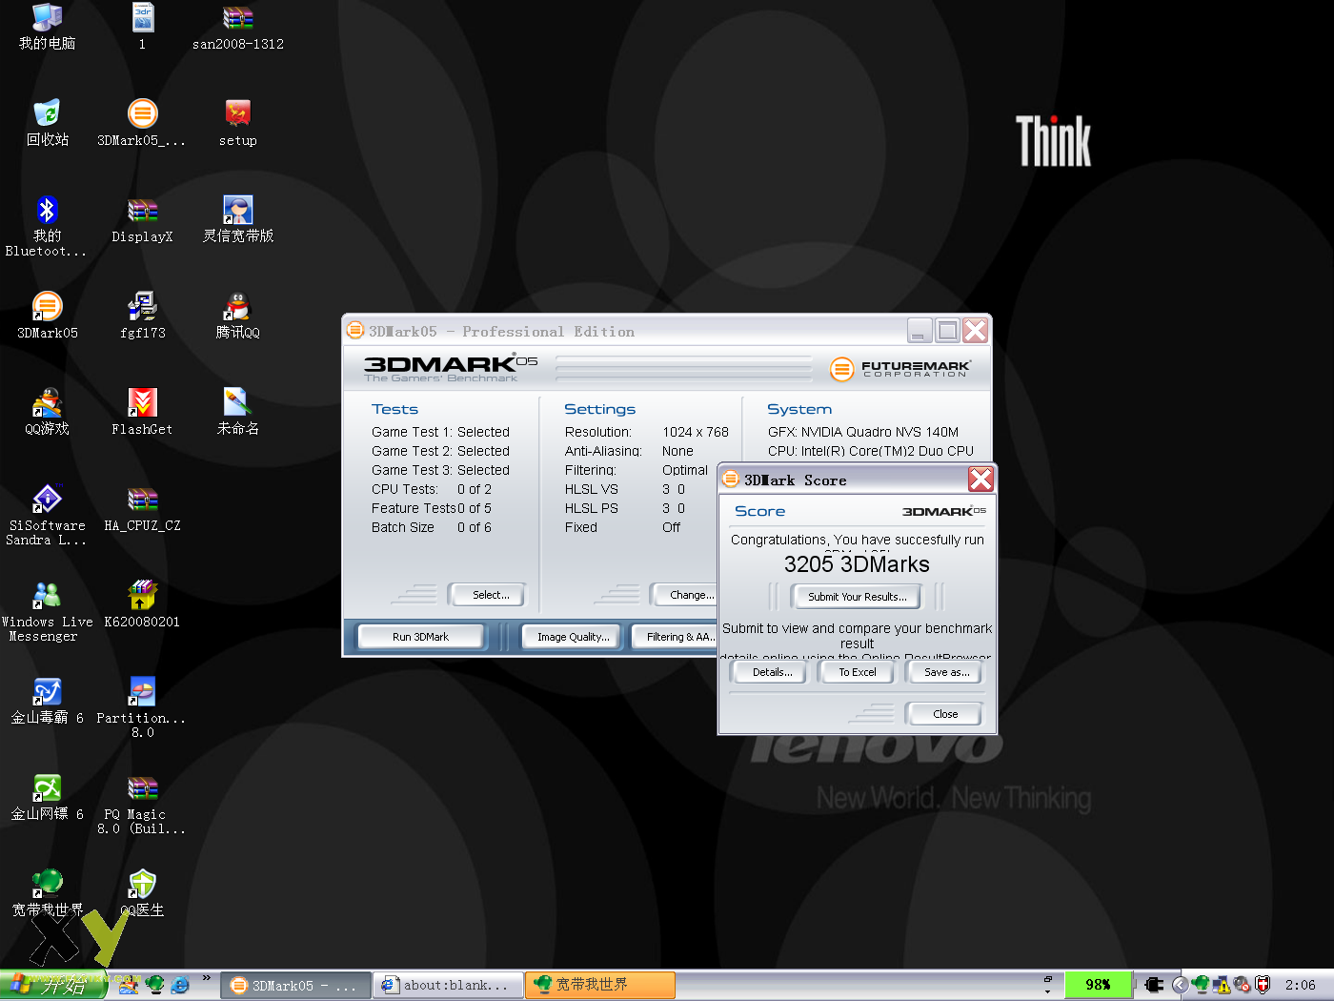
Task: Open FlashGet desktop icon
Action: pos(142,404)
